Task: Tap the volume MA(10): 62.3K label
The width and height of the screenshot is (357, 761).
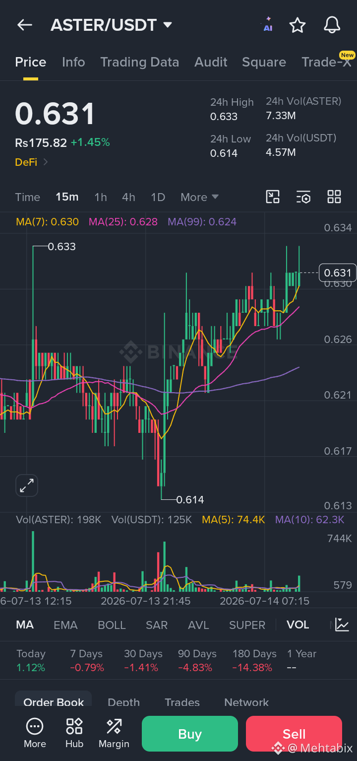Action: (309, 520)
